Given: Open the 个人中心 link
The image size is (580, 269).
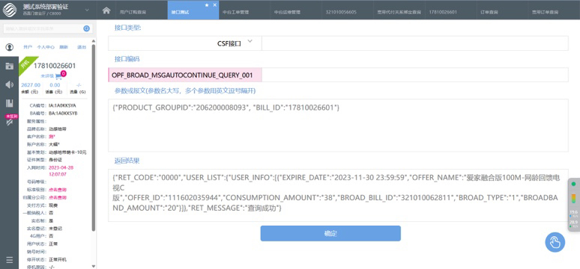Looking at the screenshot, I should coord(46,47).
